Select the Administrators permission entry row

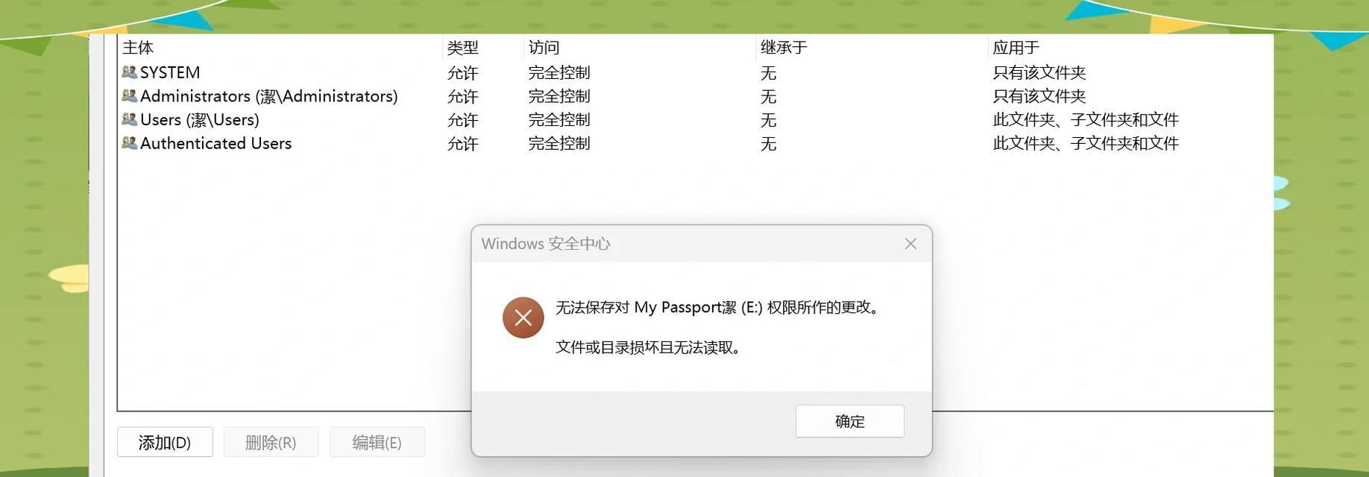pos(695,96)
